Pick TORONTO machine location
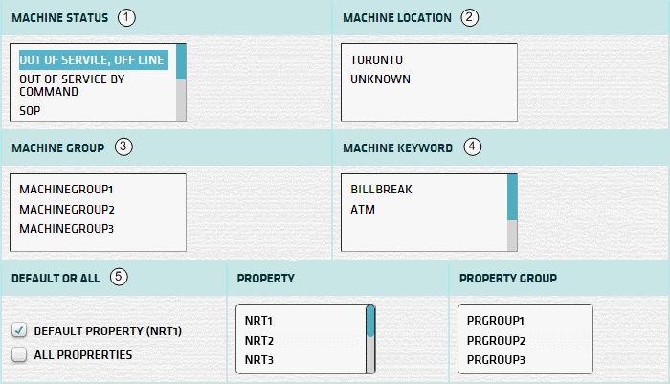The height and width of the screenshot is (384, 670). (x=377, y=59)
